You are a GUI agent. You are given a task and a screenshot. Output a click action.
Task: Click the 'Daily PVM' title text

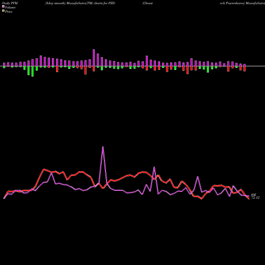coord(10,3)
